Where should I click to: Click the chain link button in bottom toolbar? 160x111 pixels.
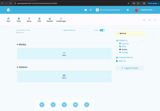(64, 105)
